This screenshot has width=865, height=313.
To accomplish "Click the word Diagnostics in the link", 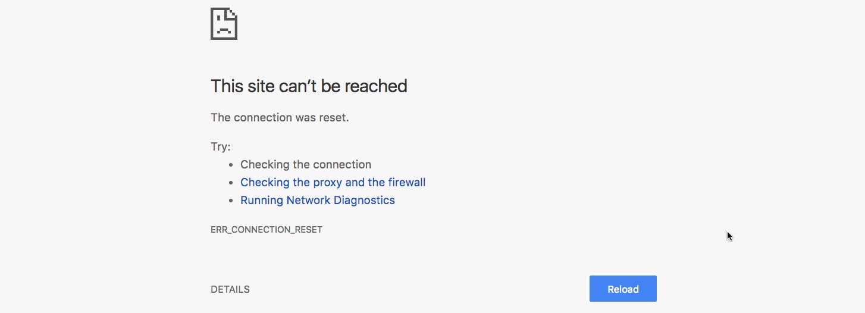I will (x=364, y=201).
